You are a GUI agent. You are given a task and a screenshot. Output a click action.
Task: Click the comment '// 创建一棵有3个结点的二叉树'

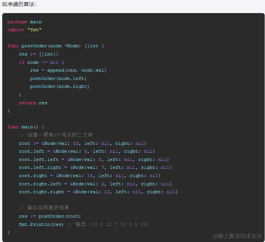[x=56, y=135]
